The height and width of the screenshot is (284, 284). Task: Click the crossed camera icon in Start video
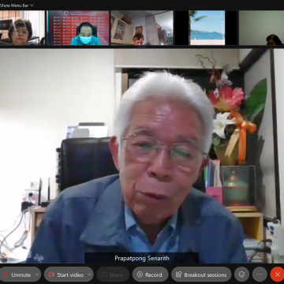tap(51, 275)
